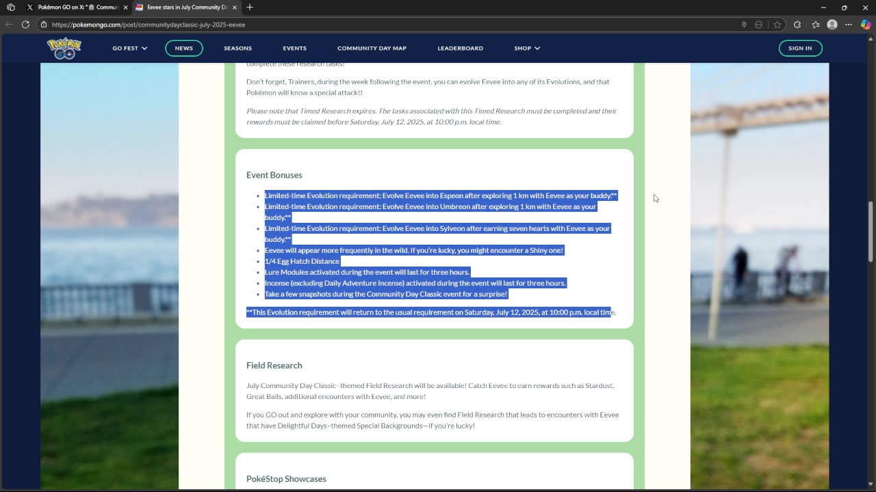The height and width of the screenshot is (492, 876).
Task: Click the 'If you GO out and explore' paragraph
Action: [x=433, y=420]
